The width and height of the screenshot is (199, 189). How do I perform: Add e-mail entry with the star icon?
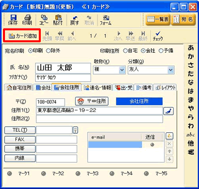click(169, 136)
